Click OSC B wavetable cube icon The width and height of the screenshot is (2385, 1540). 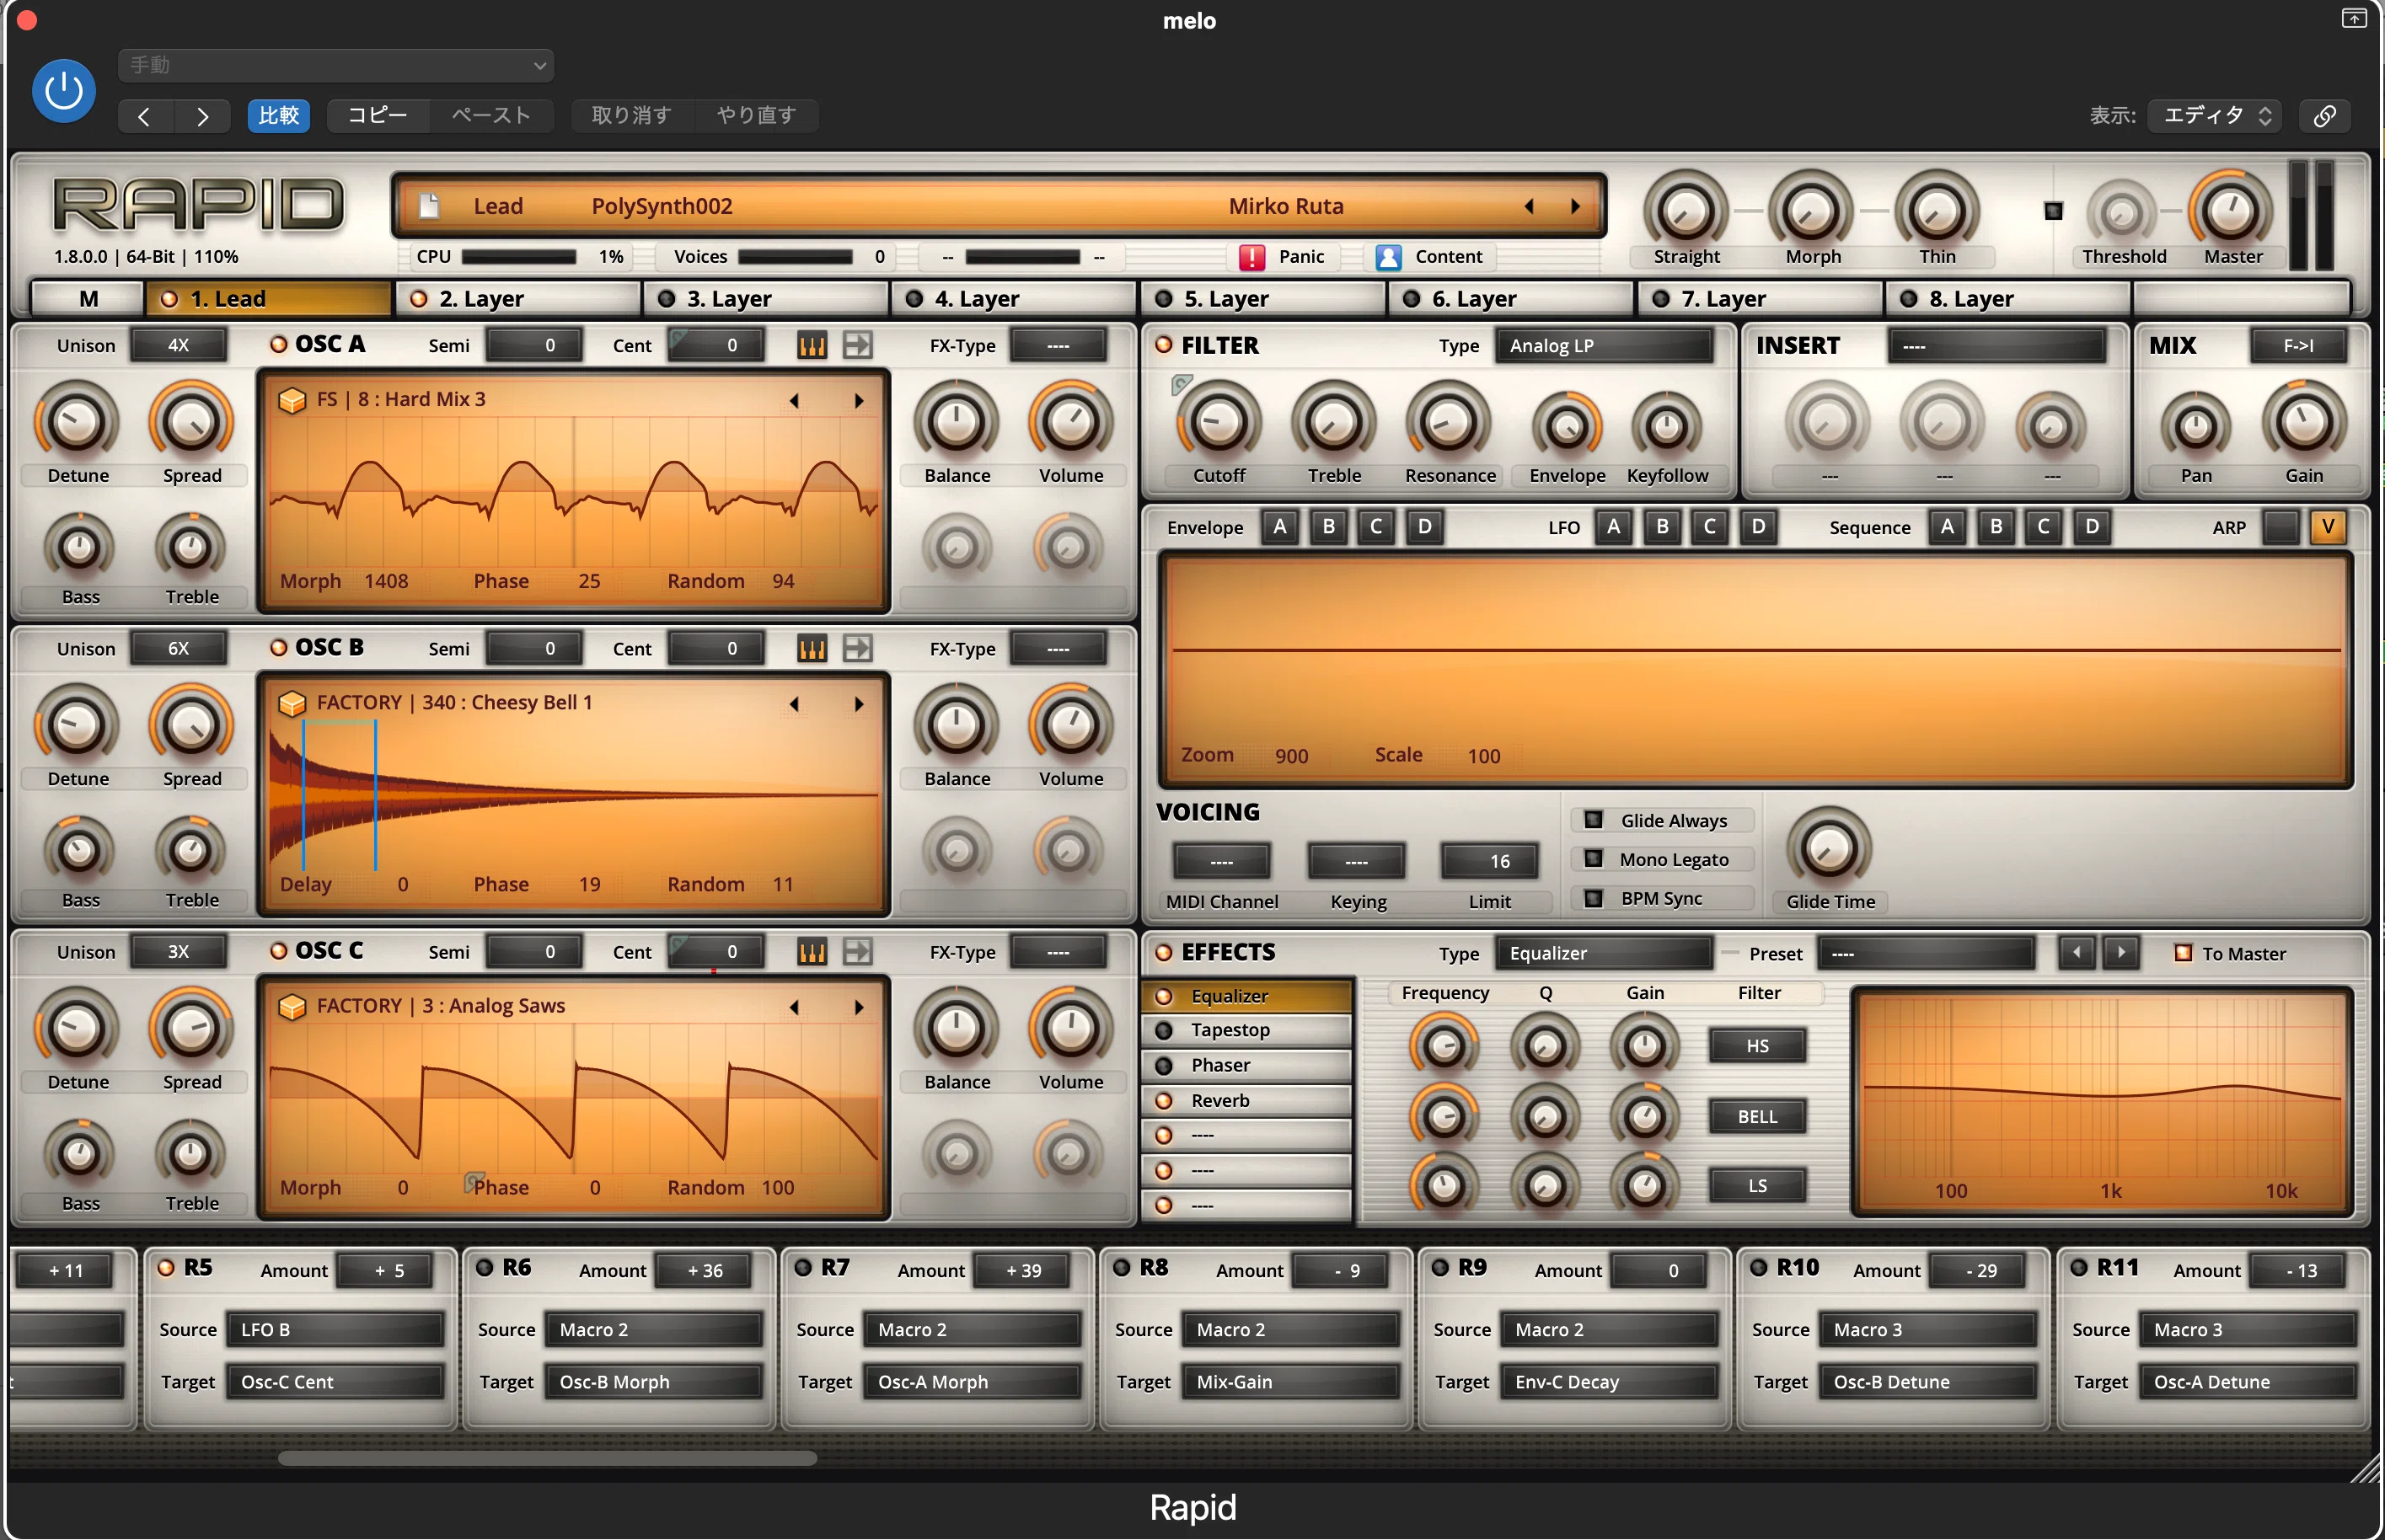292,703
